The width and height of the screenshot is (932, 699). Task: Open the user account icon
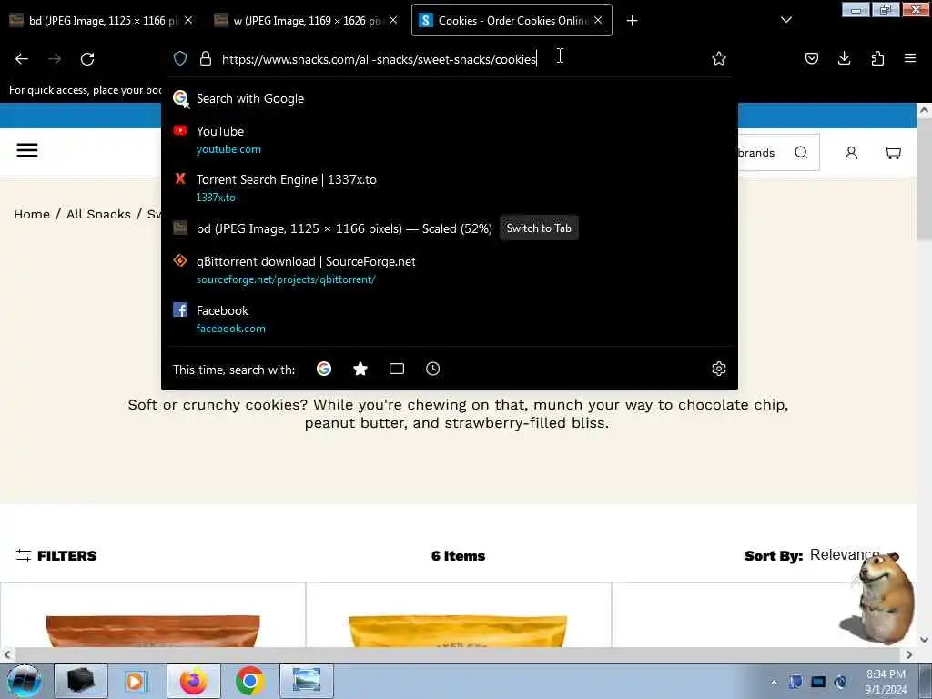tap(851, 153)
